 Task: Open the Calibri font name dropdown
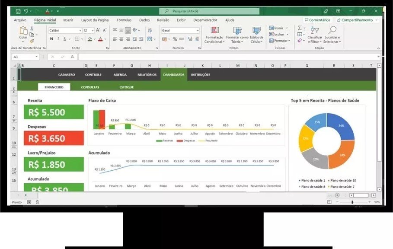(x=65, y=31)
